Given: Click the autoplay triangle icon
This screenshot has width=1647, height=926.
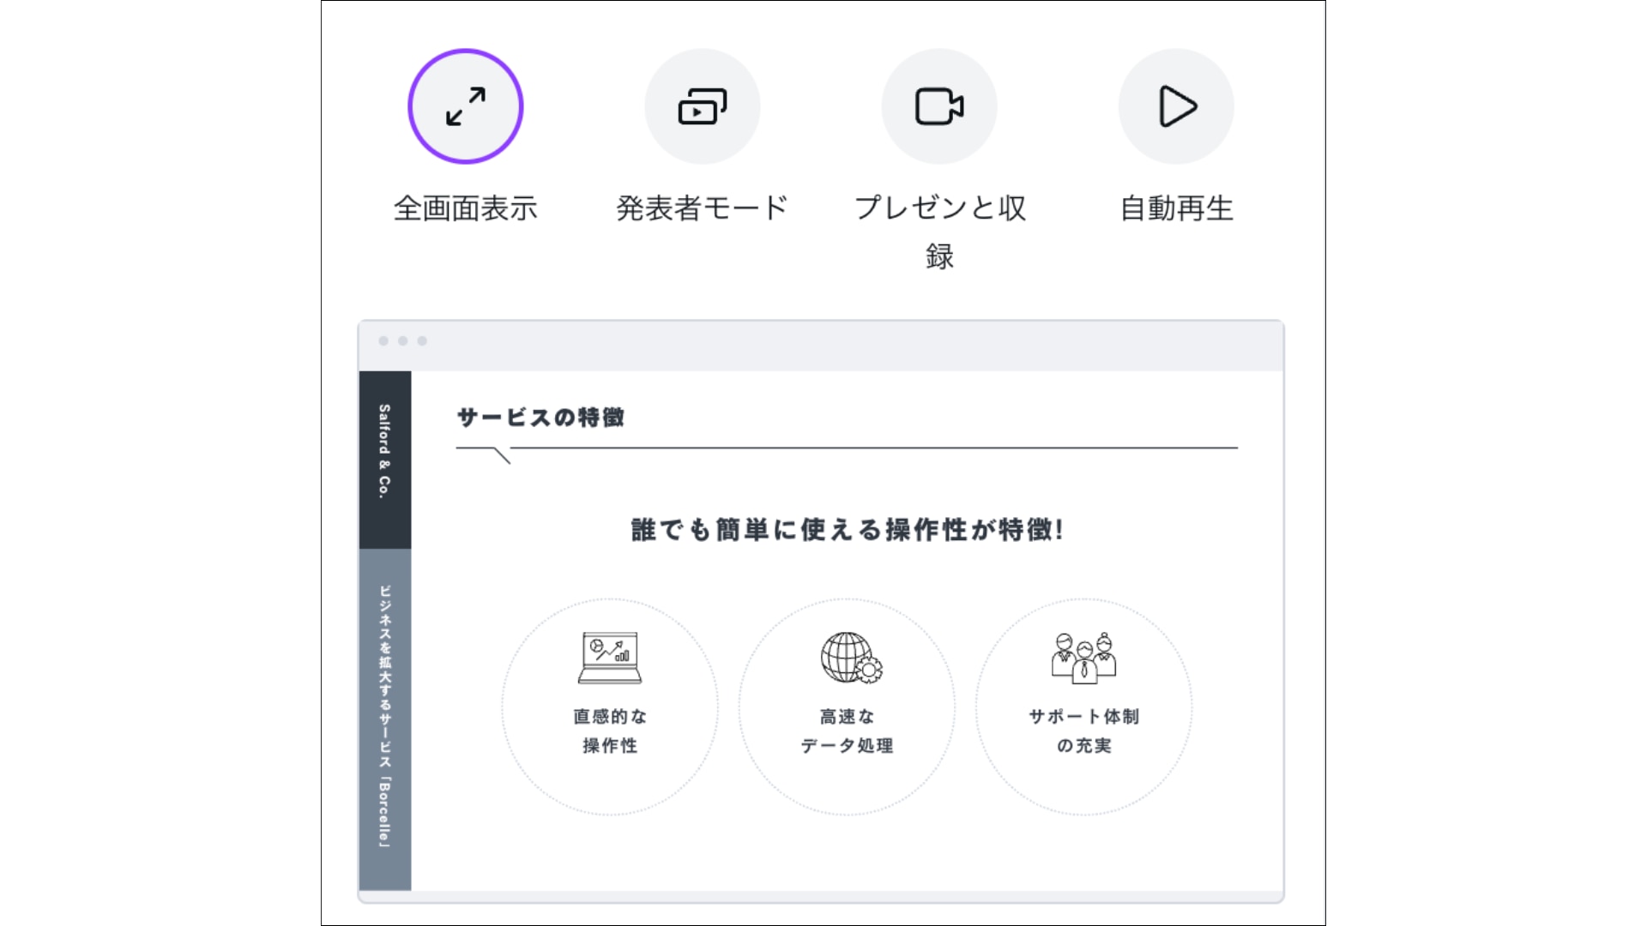Looking at the screenshot, I should pos(1176,106).
